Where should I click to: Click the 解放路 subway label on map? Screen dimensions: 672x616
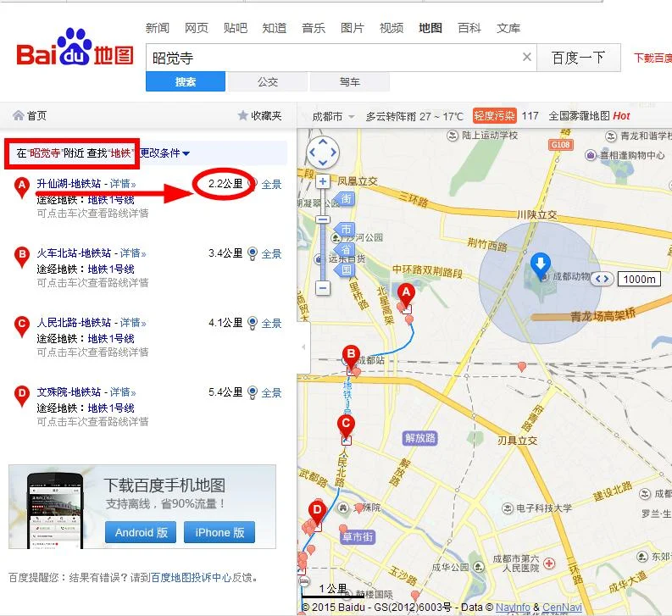click(420, 438)
